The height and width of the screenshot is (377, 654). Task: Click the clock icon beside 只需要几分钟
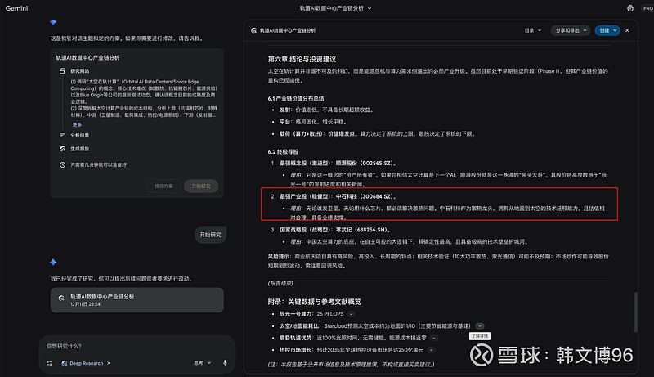pyautogui.click(x=63, y=164)
